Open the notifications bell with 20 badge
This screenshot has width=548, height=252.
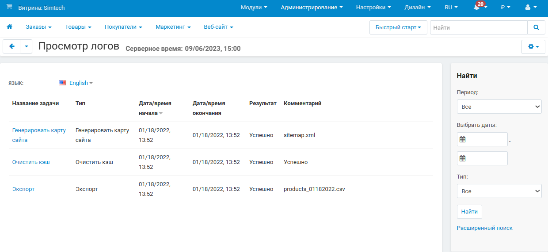pyautogui.click(x=479, y=7)
